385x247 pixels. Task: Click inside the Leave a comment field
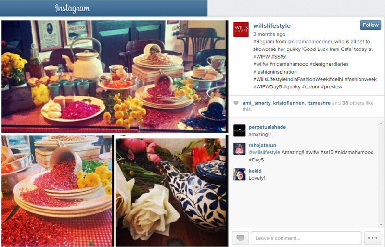pyautogui.click(x=307, y=238)
